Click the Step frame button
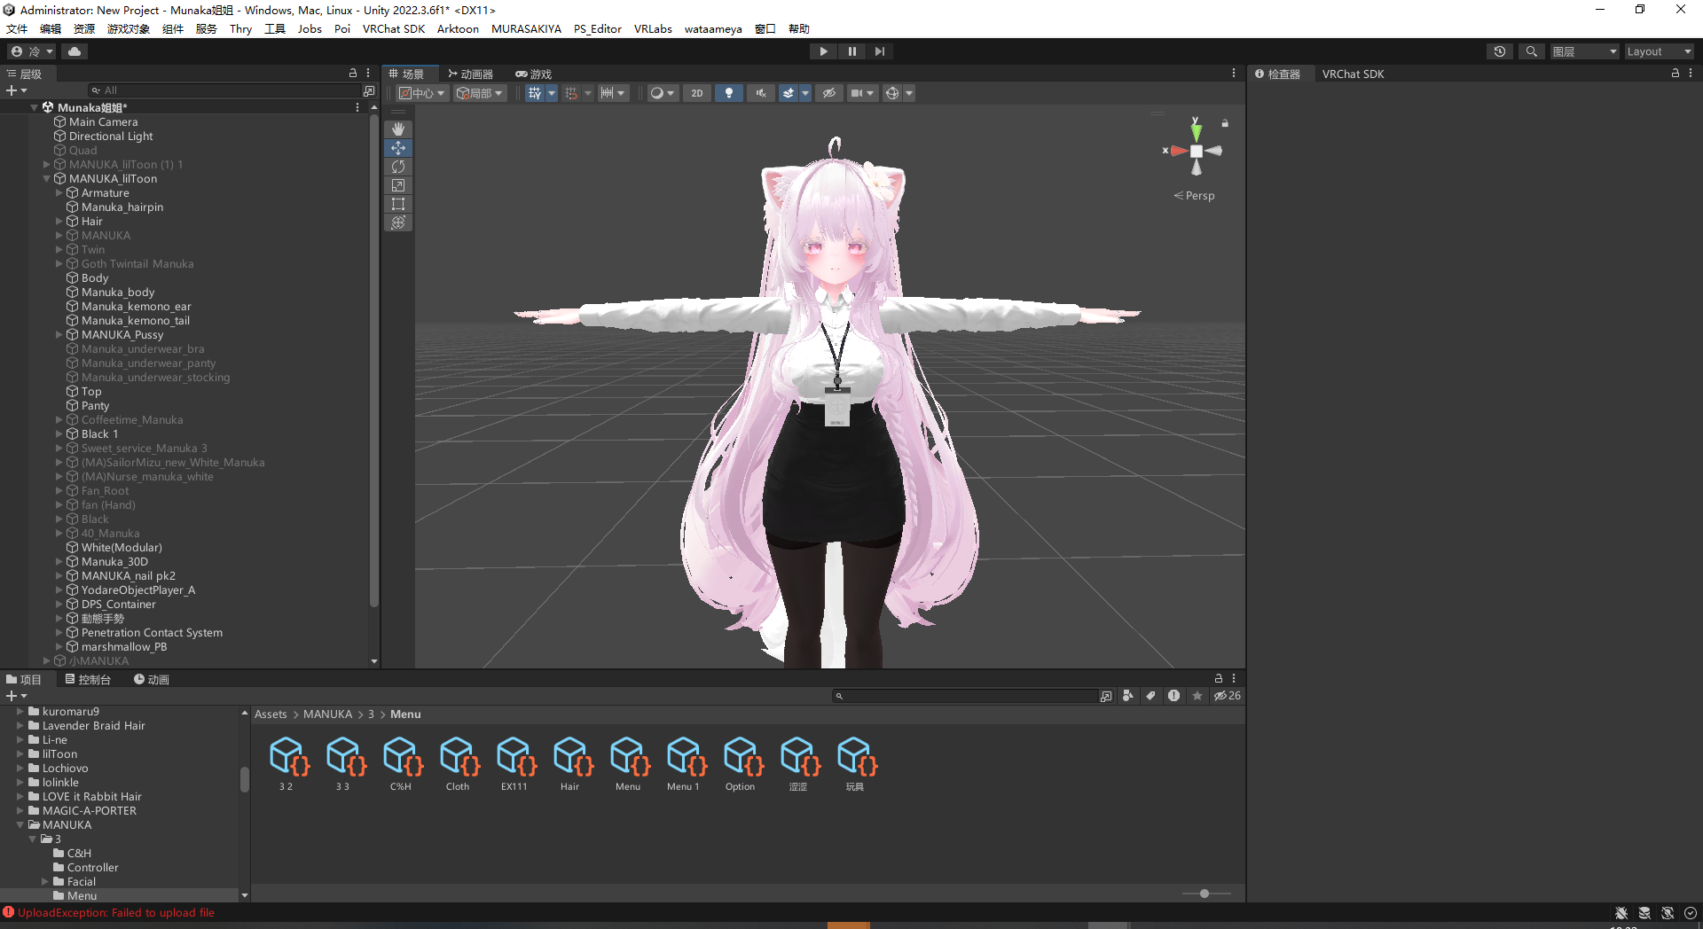Viewport: 1703px width, 929px height. [x=879, y=51]
